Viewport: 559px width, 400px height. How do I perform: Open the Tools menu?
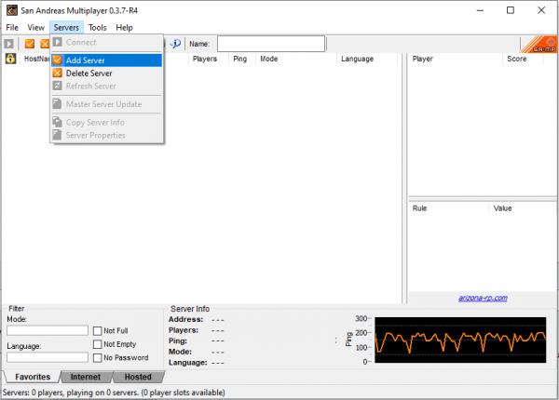point(97,28)
